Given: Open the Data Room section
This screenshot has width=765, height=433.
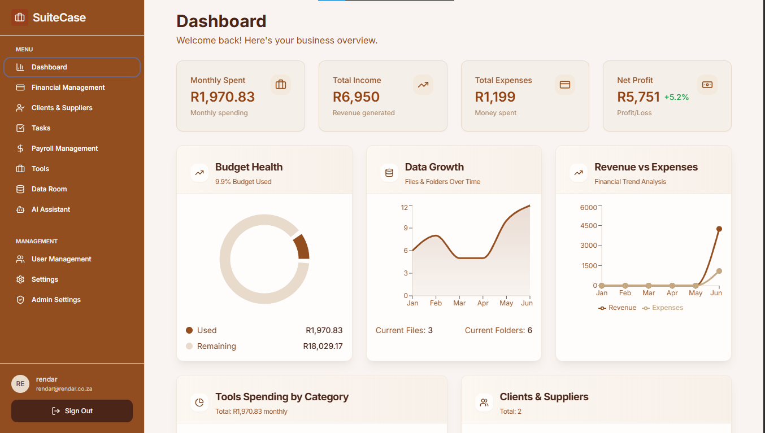Looking at the screenshot, I should (x=49, y=189).
